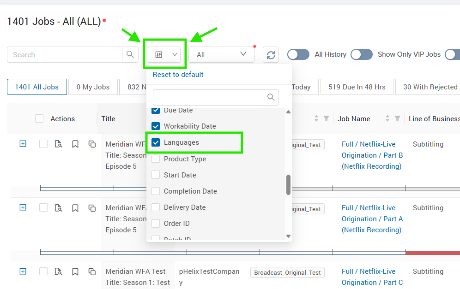Click copy icon in Part A row
This screenshot has width=460, height=289.
[x=92, y=208]
